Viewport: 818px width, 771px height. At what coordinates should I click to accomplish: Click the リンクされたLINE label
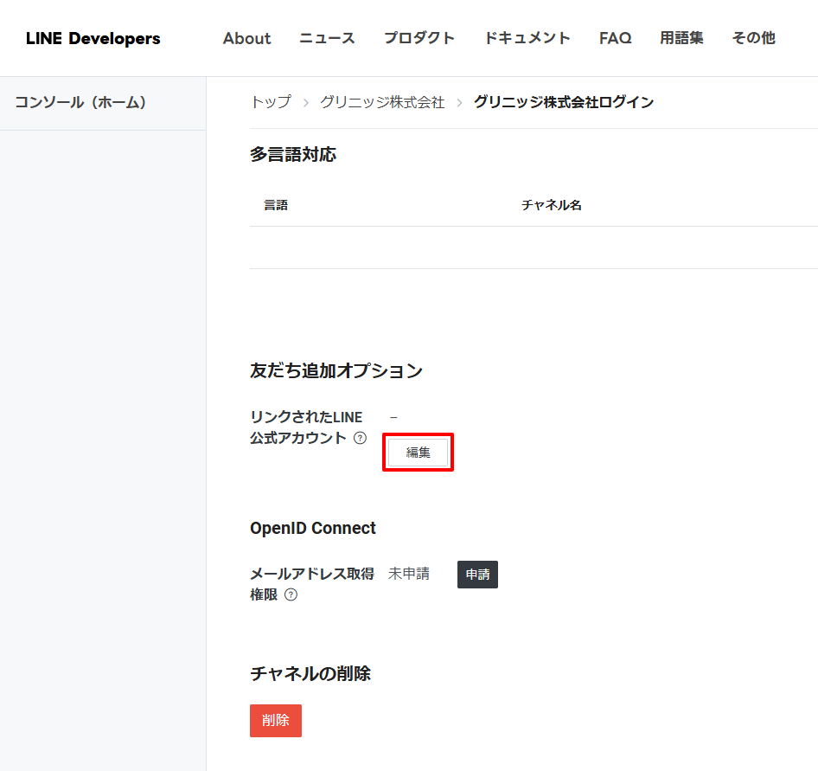306,417
